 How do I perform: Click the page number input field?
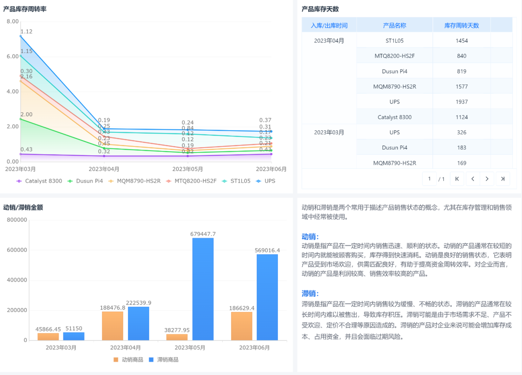click(429, 179)
